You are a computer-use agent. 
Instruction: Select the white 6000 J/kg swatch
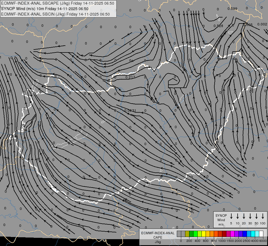click(261, 234)
